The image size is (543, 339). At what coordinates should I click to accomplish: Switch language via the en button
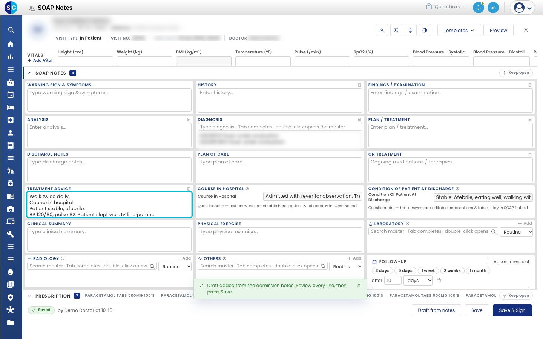click(493, 8)
